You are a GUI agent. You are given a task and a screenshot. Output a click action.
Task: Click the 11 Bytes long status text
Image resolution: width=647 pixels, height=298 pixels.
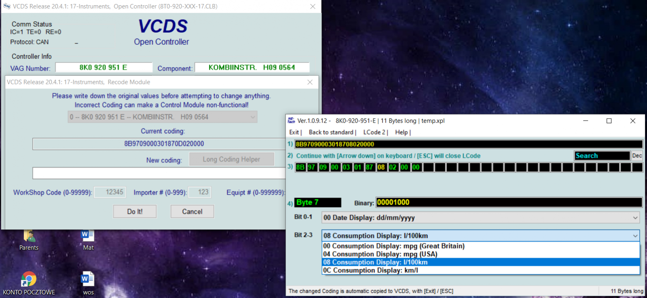coord(627,291)
